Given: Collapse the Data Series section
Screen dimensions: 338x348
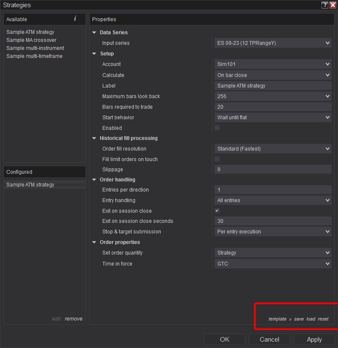Looking at the screenshot, I should 94,33.
